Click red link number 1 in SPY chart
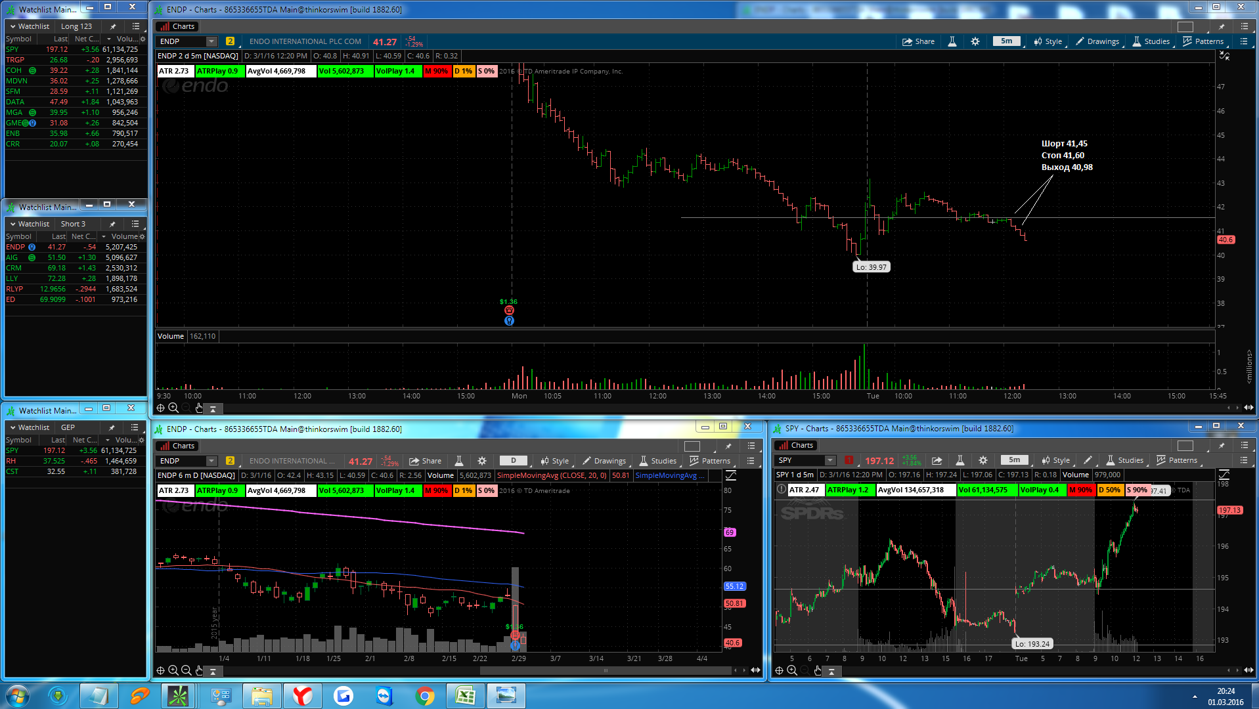 (849, 460)
